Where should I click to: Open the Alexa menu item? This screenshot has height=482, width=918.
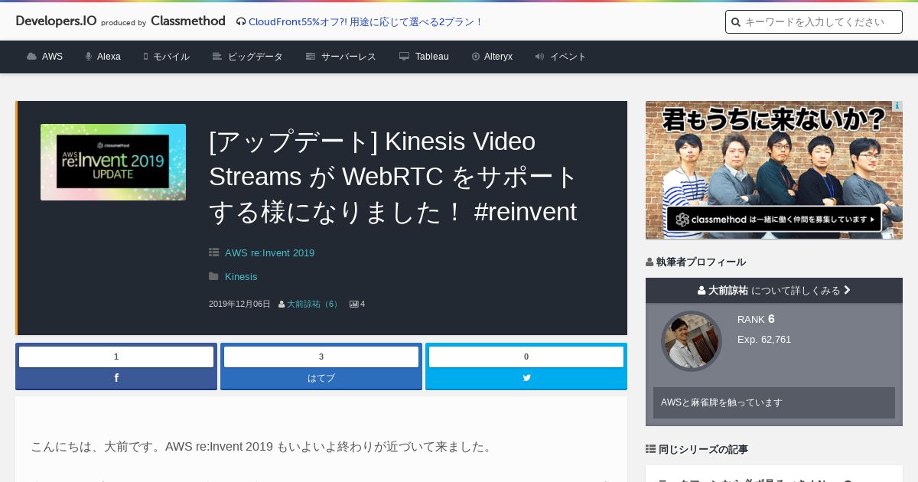point(109,57)
